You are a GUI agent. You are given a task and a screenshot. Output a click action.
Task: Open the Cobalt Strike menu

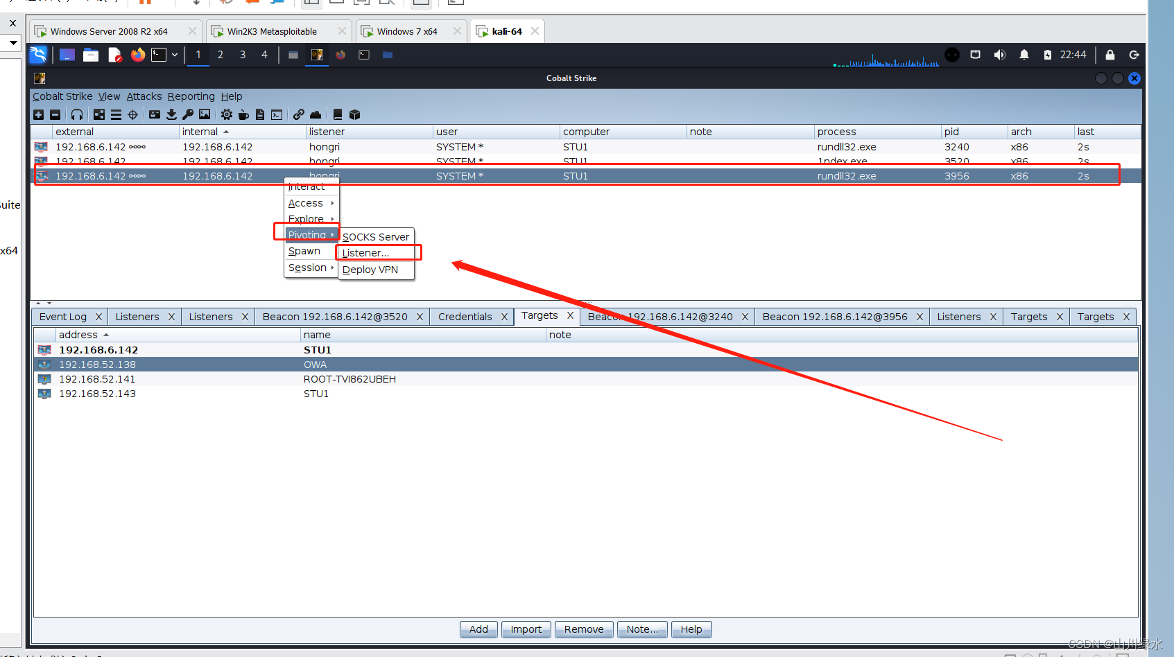[62, 96]
